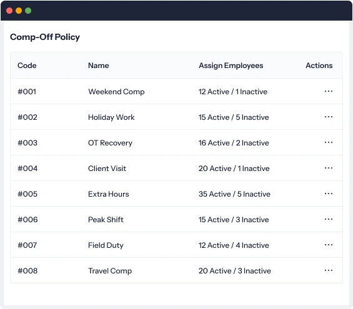Click "15 Active / 5 Inactive" cell

[234, 117]
